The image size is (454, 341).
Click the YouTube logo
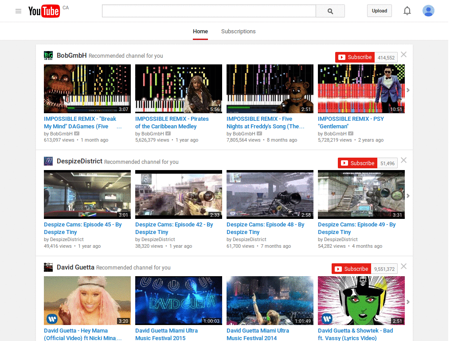point(44,11)
